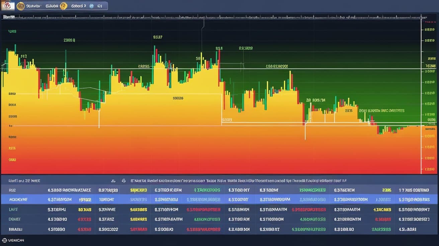Click the circular icon beside VIEMICAN label
Screen dimensions: 439x246
point(4,240)
